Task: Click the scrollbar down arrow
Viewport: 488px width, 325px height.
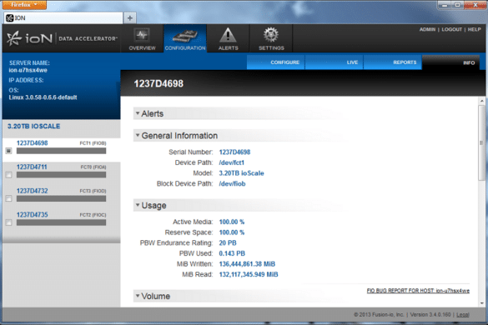Action: pyautogui.click(x=482, y=303)
